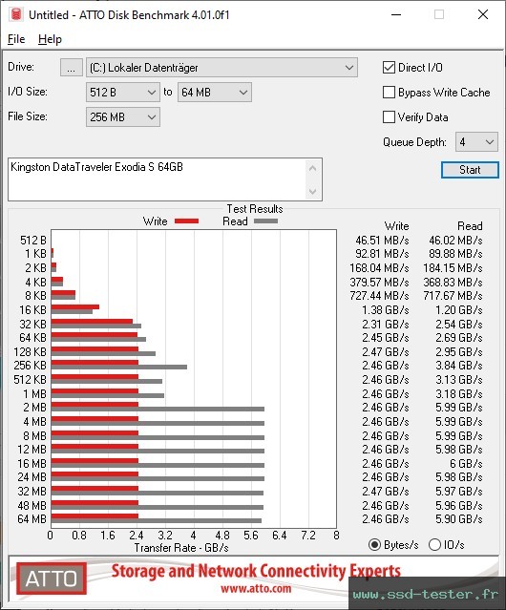Viewport: 506px width, 610px height.
Task: Click the red Write legend swatch
Action: [187, 221]
